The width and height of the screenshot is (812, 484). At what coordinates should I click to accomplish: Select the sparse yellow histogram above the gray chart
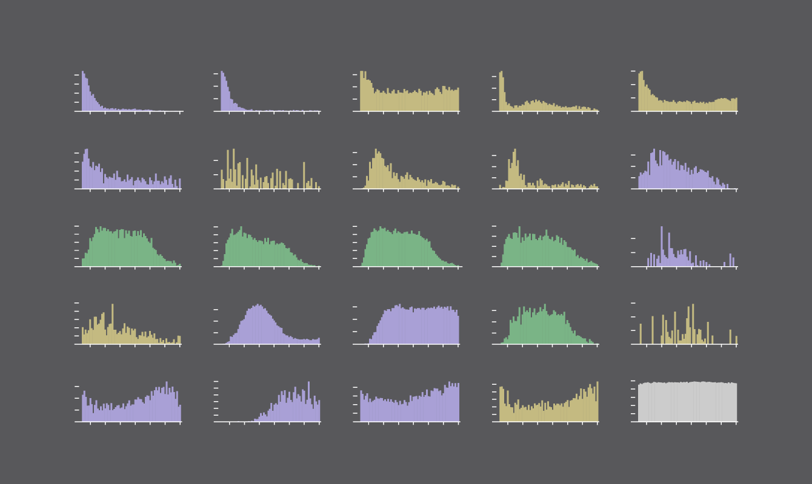pyautogui.click(x=687, y=325)
